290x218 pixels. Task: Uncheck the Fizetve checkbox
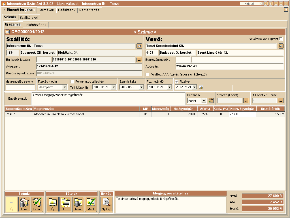click(x=177, y=81)
